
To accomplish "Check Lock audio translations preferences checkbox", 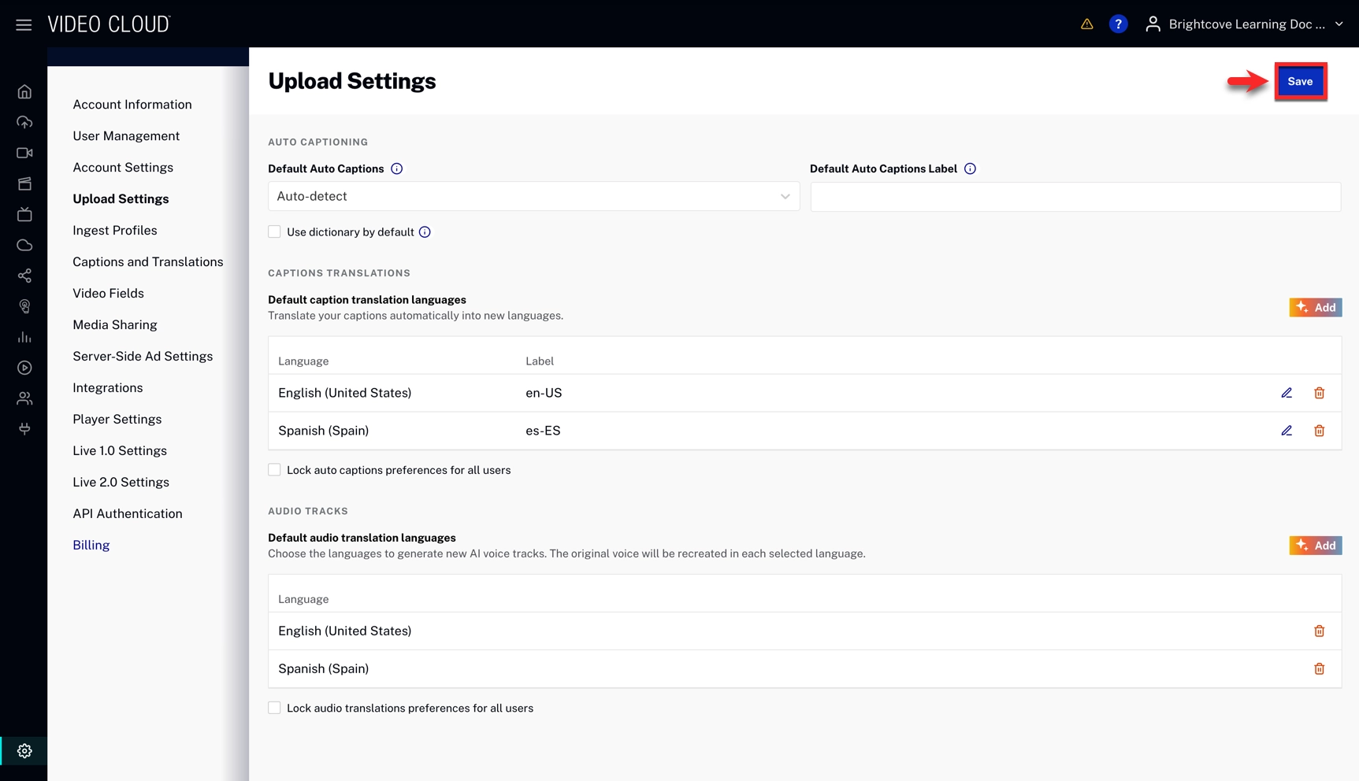I will [274, 708].
